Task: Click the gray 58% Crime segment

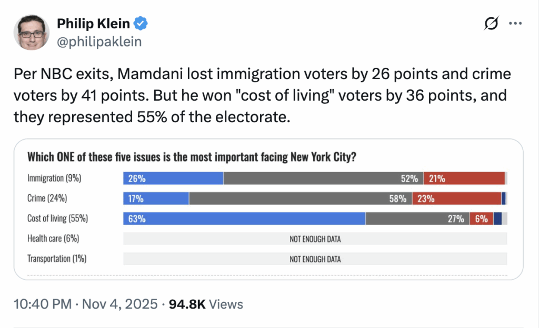Action: [300, 199]
